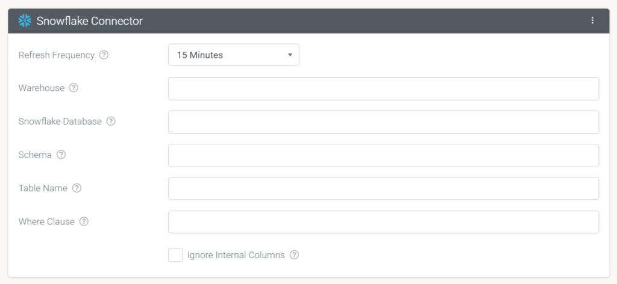
Task: Click the Ignore Internal Columns label text
Action: (236, 255)
